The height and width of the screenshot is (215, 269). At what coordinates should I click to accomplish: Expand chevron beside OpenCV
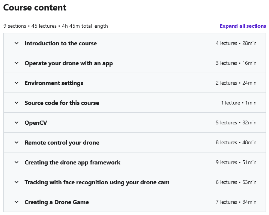coord(17,122)
